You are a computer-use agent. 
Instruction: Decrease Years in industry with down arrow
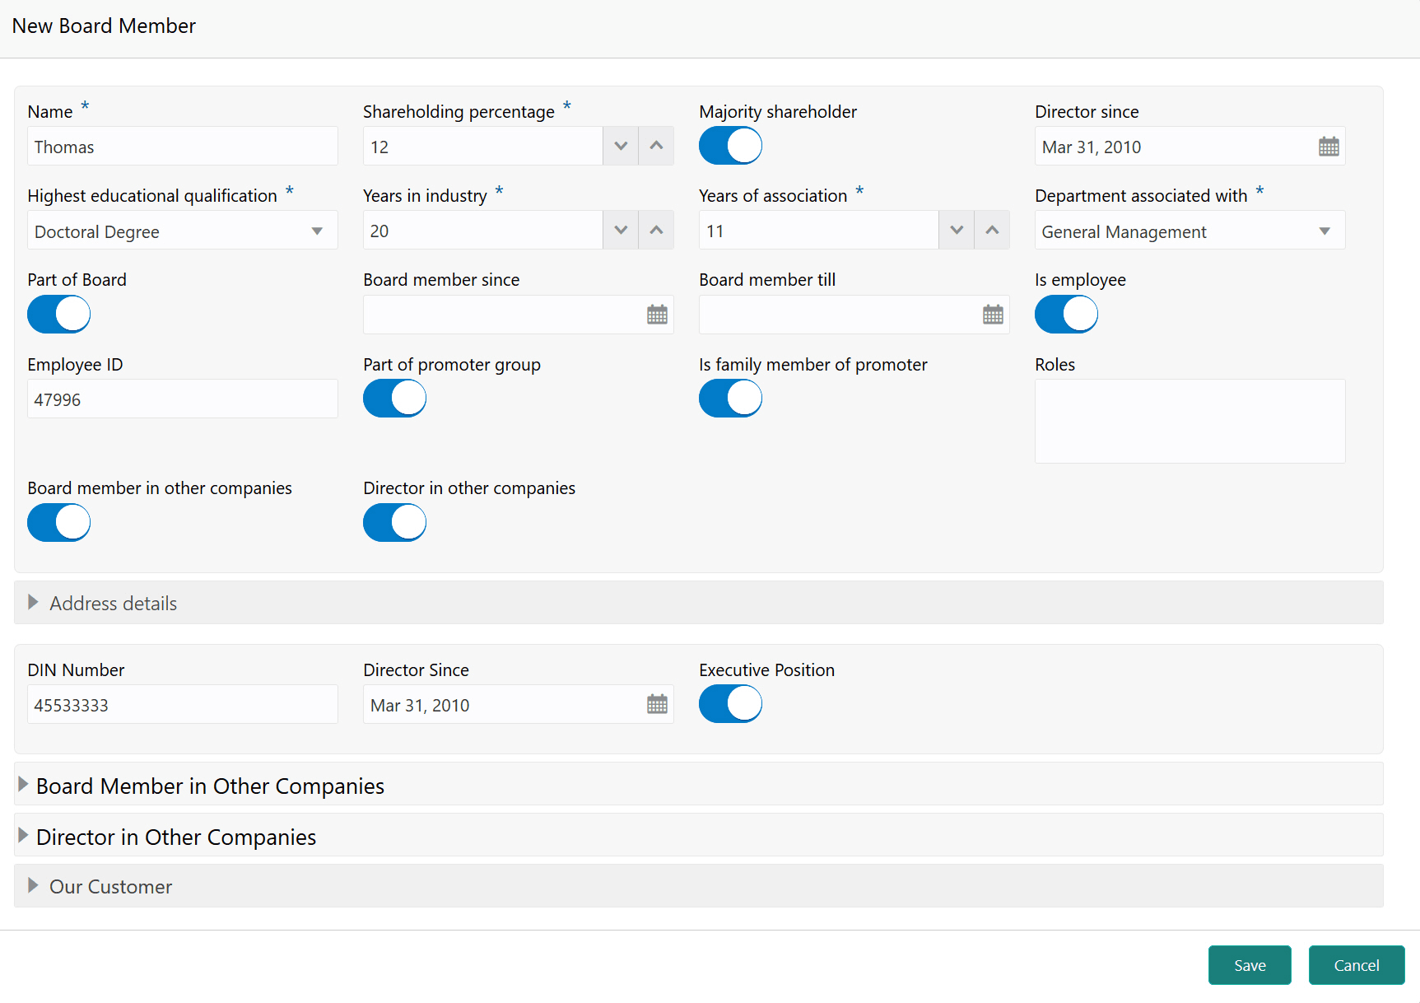click(621, 230)
